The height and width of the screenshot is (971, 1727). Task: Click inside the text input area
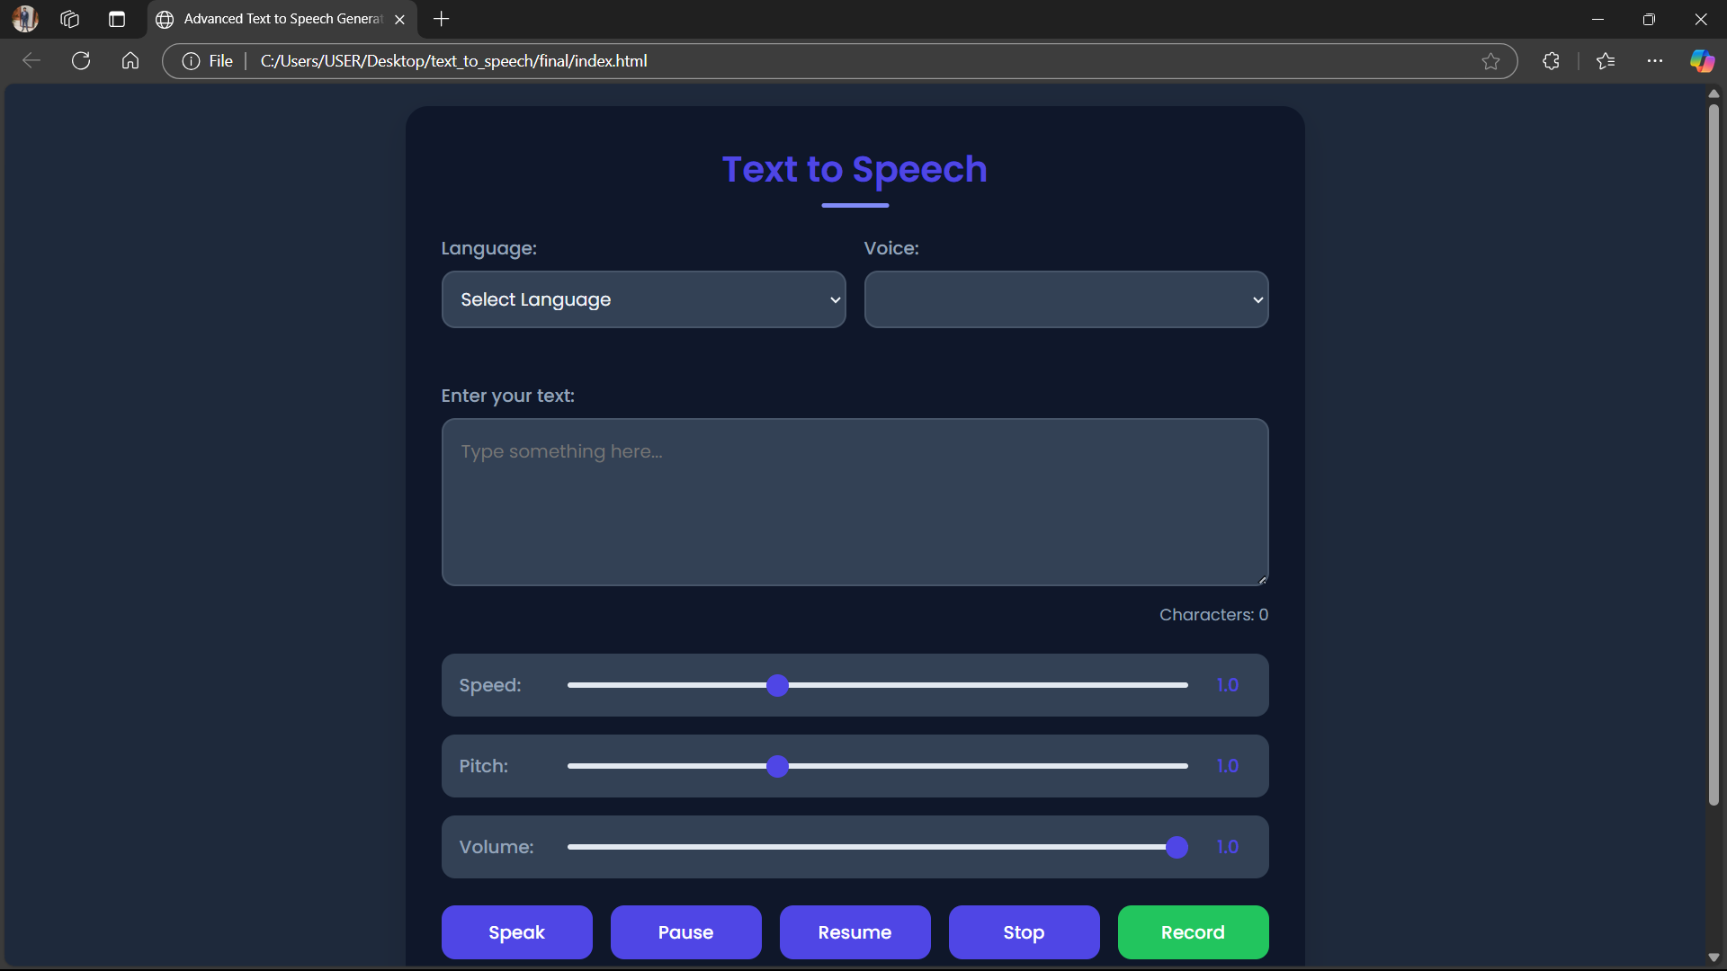[855, 502]
